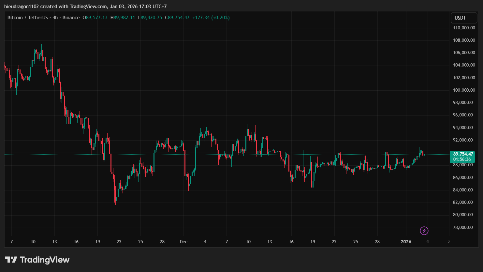Click the hieudragon1102 attribution header text
Image resolution: width=483 pixels, height=272 pixels.
point(85,6)
